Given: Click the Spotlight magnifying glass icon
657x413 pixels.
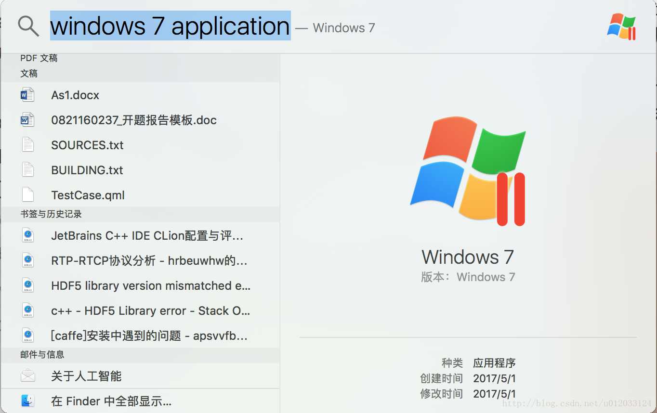Looking at the screenshot, I should pyautogui.click(x=28, y=26).
